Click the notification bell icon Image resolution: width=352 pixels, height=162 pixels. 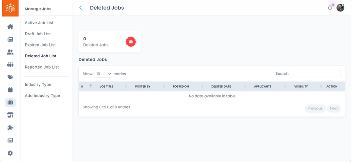click(x=330, y=8)
